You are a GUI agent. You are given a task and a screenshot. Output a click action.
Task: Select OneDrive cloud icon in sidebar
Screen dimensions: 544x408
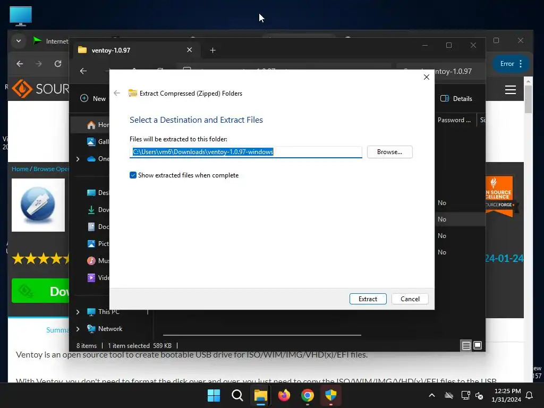tap(91, 159)
